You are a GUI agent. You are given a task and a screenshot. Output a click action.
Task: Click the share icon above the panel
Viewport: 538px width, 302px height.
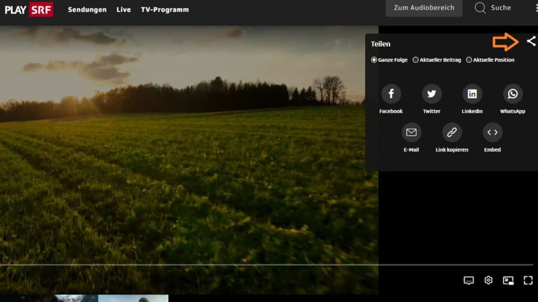point(531,41)
